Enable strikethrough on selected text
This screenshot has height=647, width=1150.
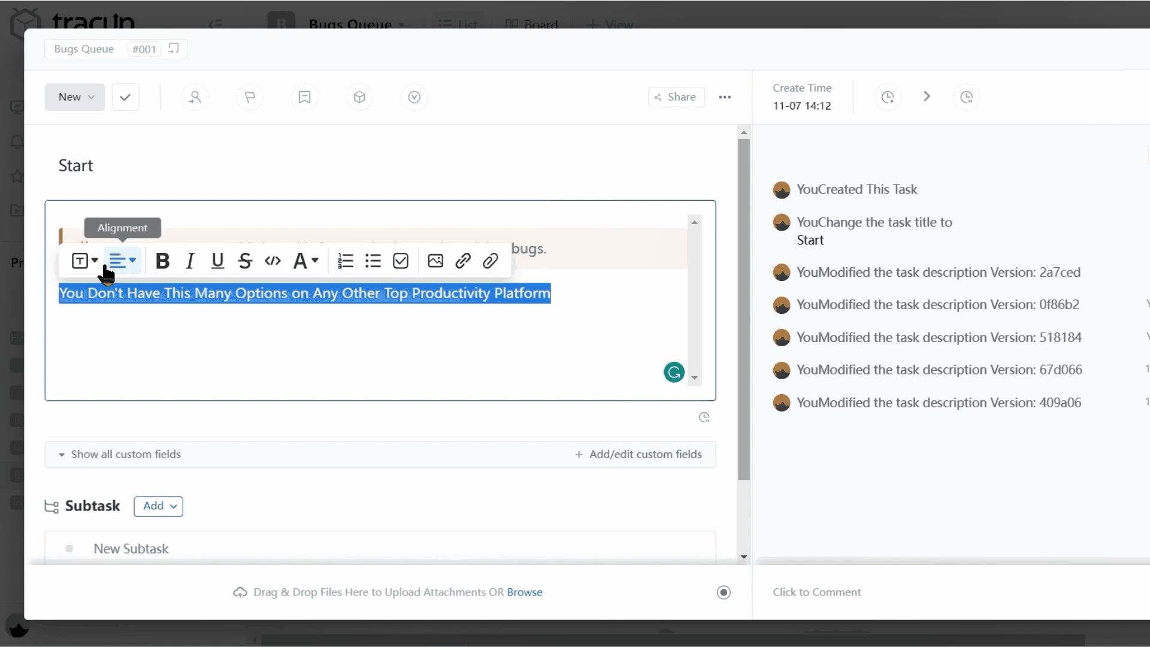245,261
